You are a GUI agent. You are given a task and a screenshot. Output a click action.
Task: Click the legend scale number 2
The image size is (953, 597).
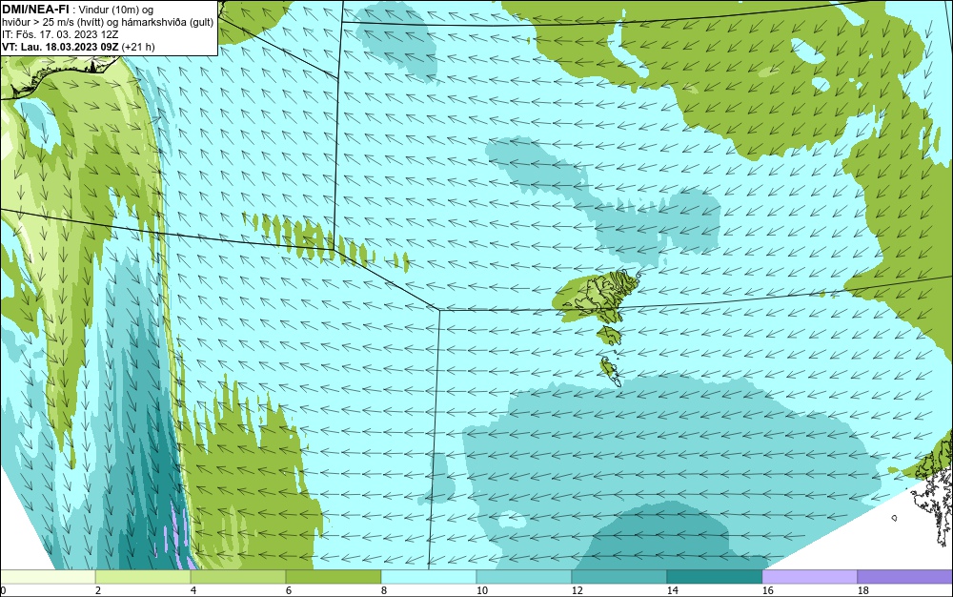98,590
